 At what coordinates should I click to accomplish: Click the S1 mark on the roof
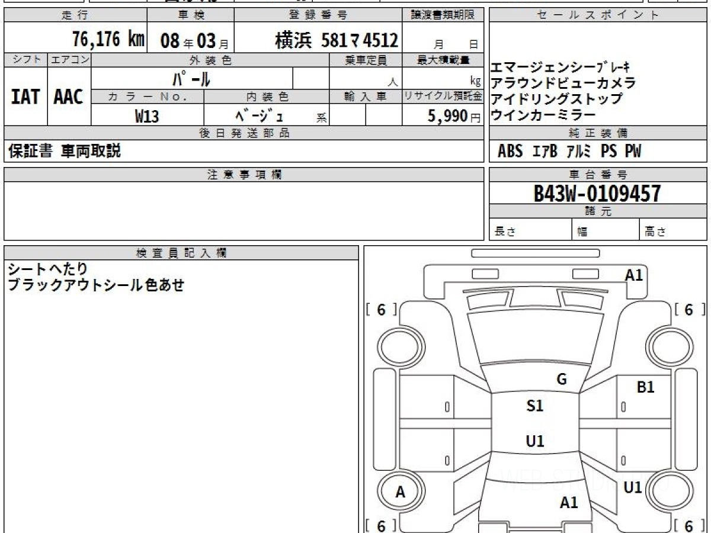pos(535,406)
